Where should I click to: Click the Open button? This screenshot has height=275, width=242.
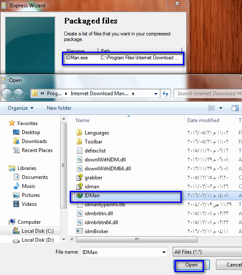tap(192, 265)
